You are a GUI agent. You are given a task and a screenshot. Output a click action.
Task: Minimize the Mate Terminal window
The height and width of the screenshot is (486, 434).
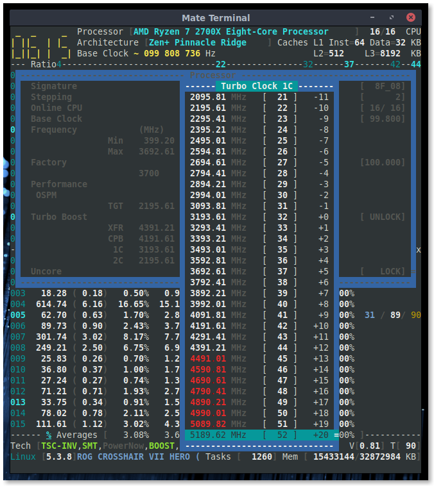(x=372, y=17)
